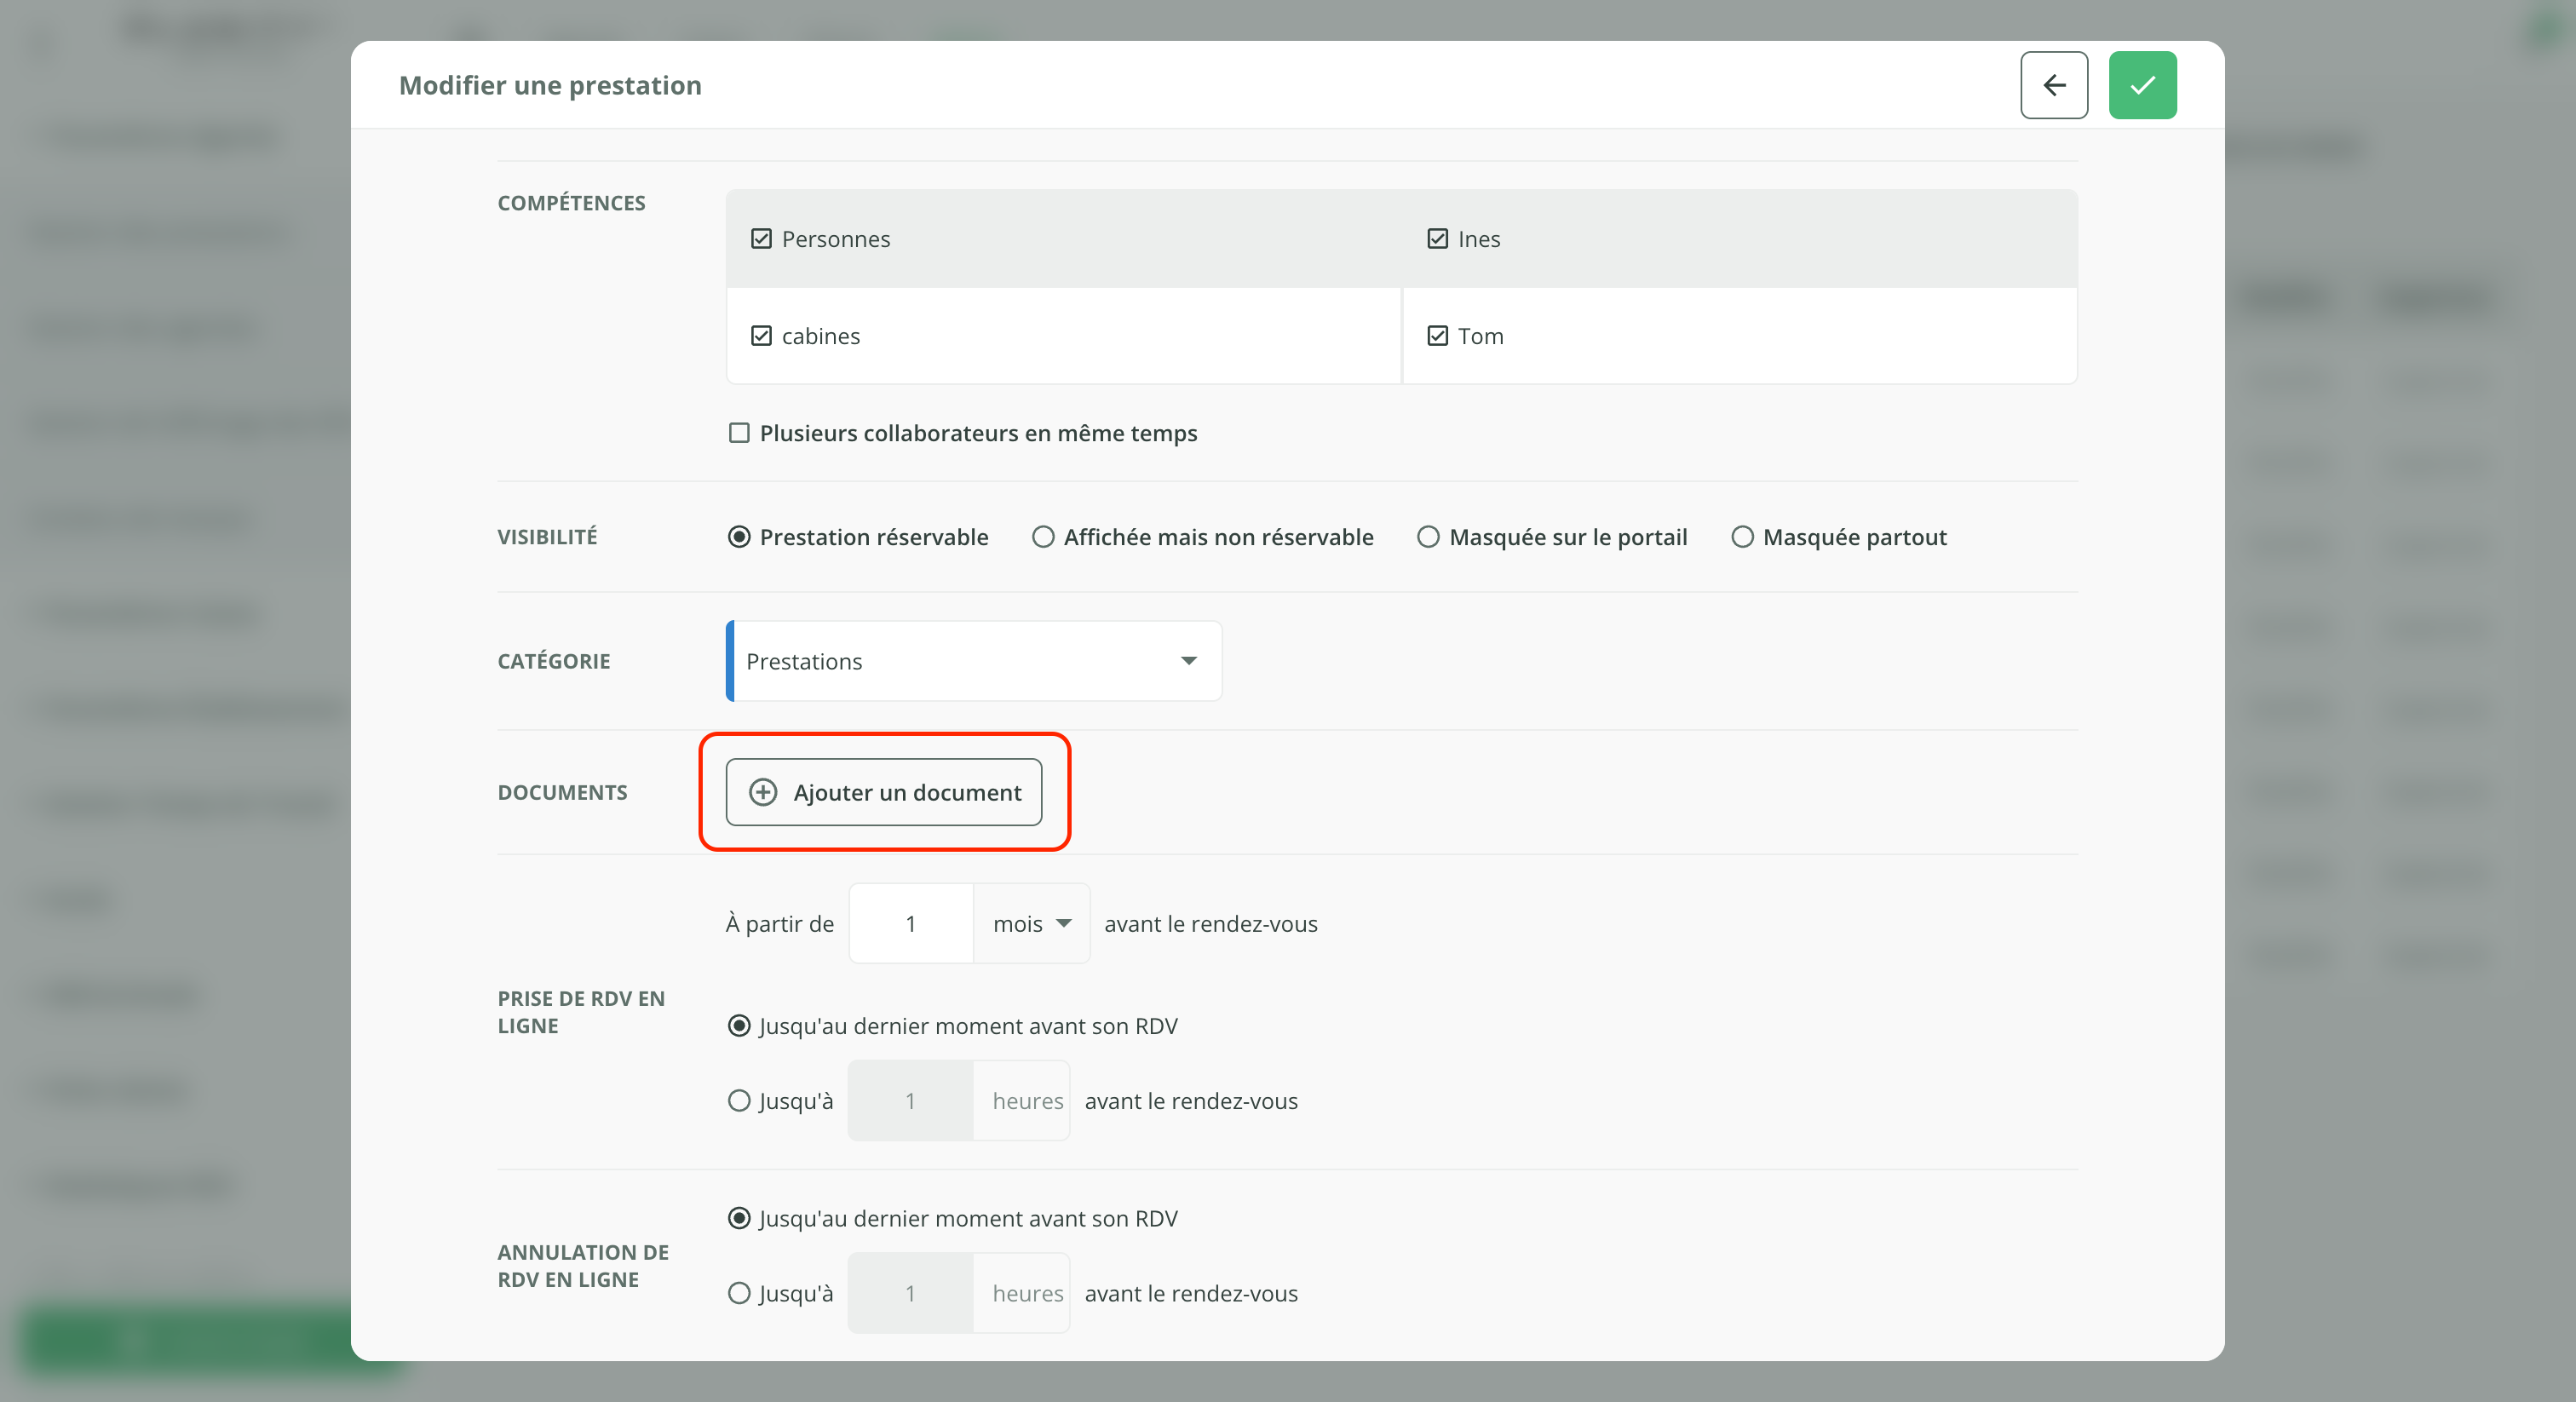Toggle the cabines checkbox
This screenshot has width=2576, height=1402.
coord(761,336)
